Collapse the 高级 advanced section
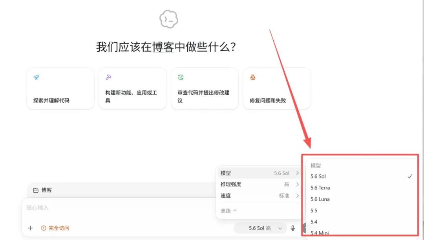The width and height of the screenshot is (424, 240). pos(228,211)
